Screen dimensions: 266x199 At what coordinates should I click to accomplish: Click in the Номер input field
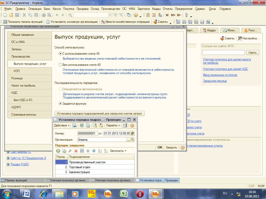coord(88,133)
